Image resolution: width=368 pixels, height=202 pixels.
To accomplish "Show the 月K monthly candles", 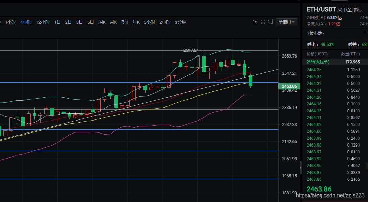I will 113,22.
